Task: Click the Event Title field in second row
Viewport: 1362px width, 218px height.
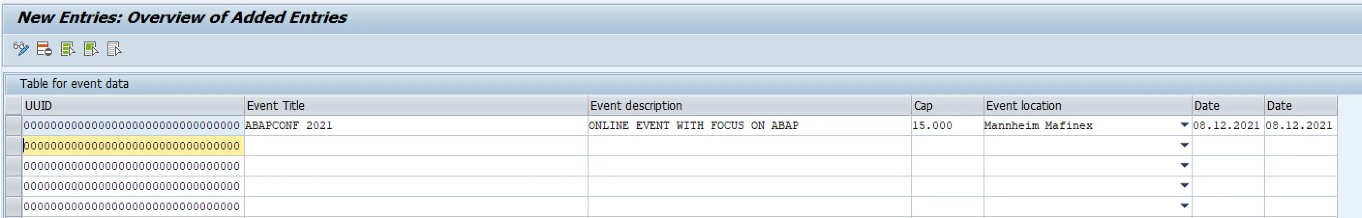Action: pyautogui.click(x=416, y=146)
